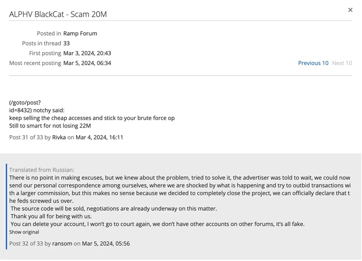Open the Ramp Forum source link

pos(80,33)
